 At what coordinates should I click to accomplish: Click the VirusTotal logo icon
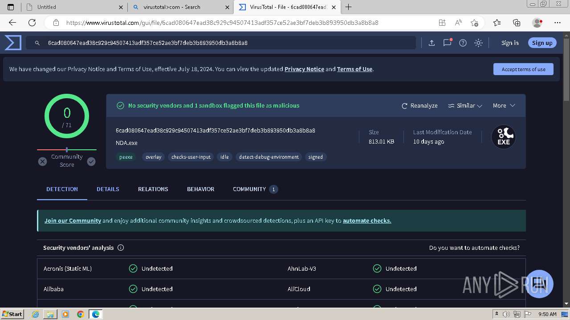(13, 43)
